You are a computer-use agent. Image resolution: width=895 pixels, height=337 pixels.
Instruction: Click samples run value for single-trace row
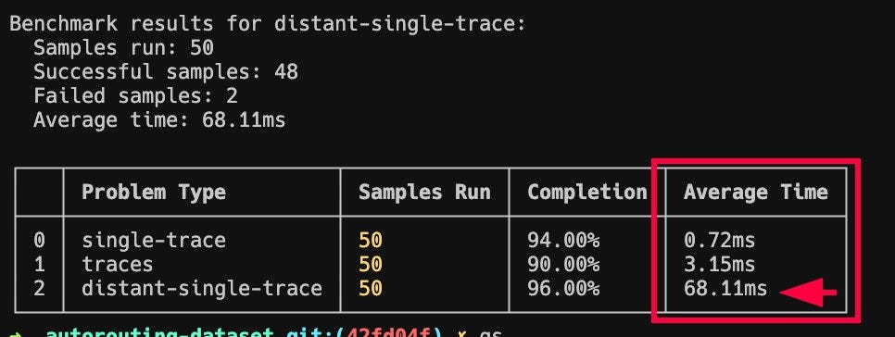(371, 240)
